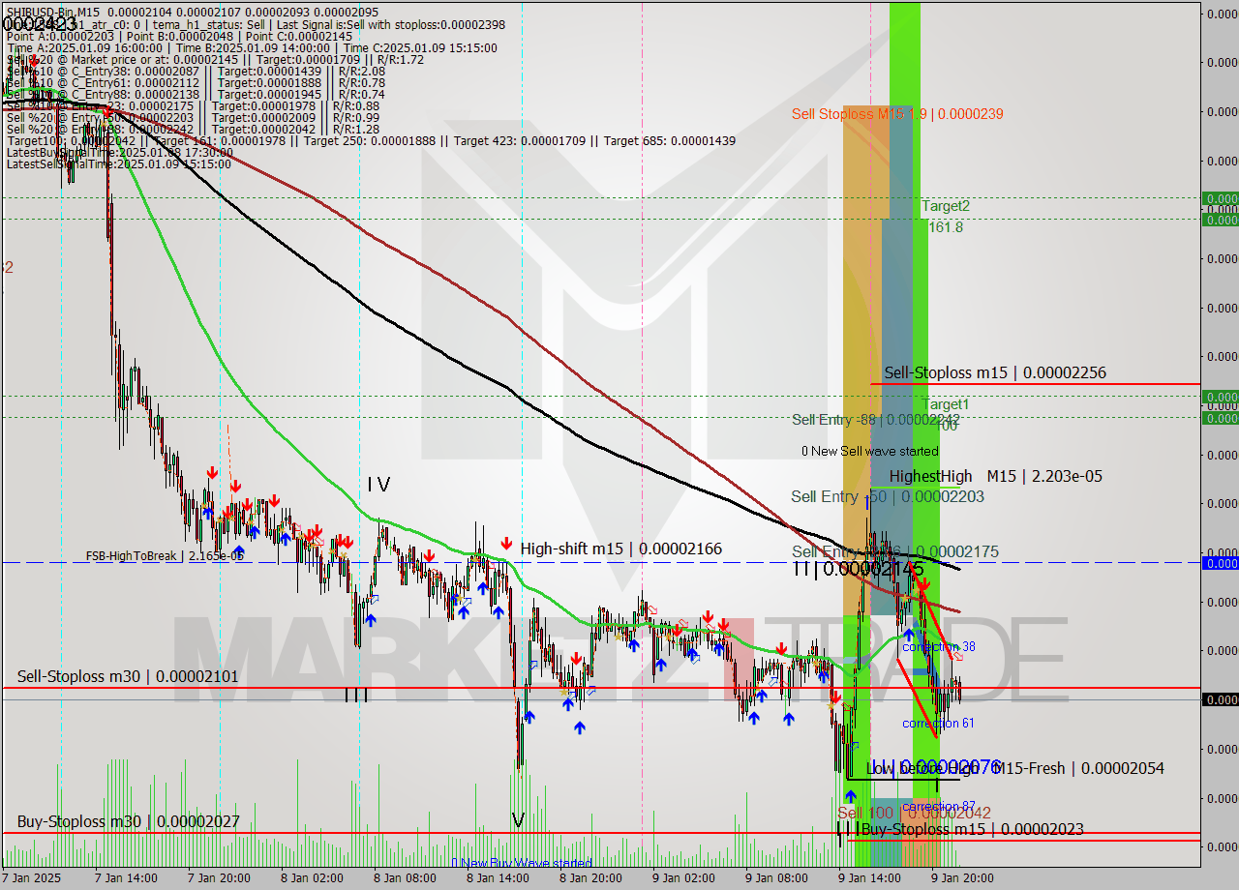This screenshot has width=1239, height=890.
Task: Click 'Buy-Stoploss m15 | 0.00002023' label
Action: (x=972, y=829)
